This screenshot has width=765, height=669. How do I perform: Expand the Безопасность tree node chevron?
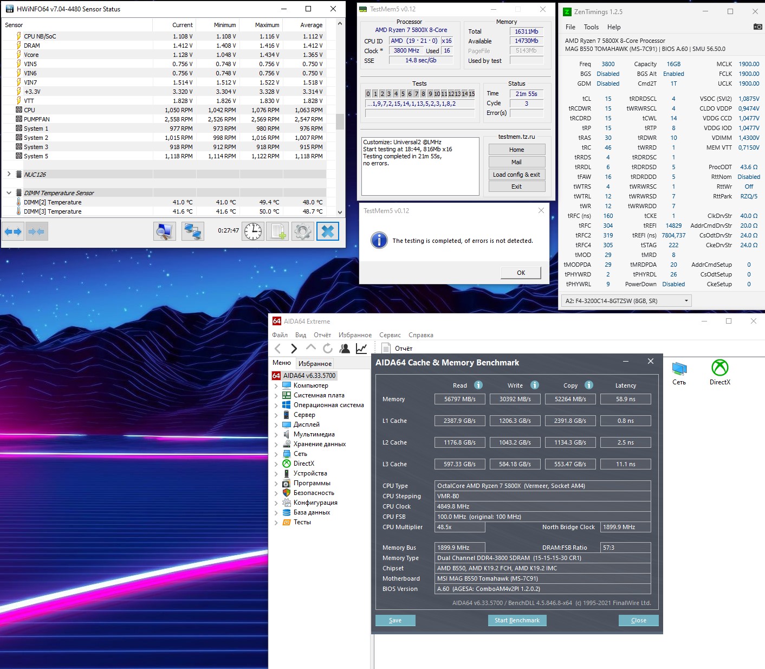tap(276, 493)
